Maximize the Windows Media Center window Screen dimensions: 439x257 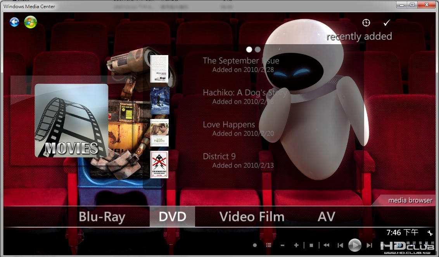[412, 5]
